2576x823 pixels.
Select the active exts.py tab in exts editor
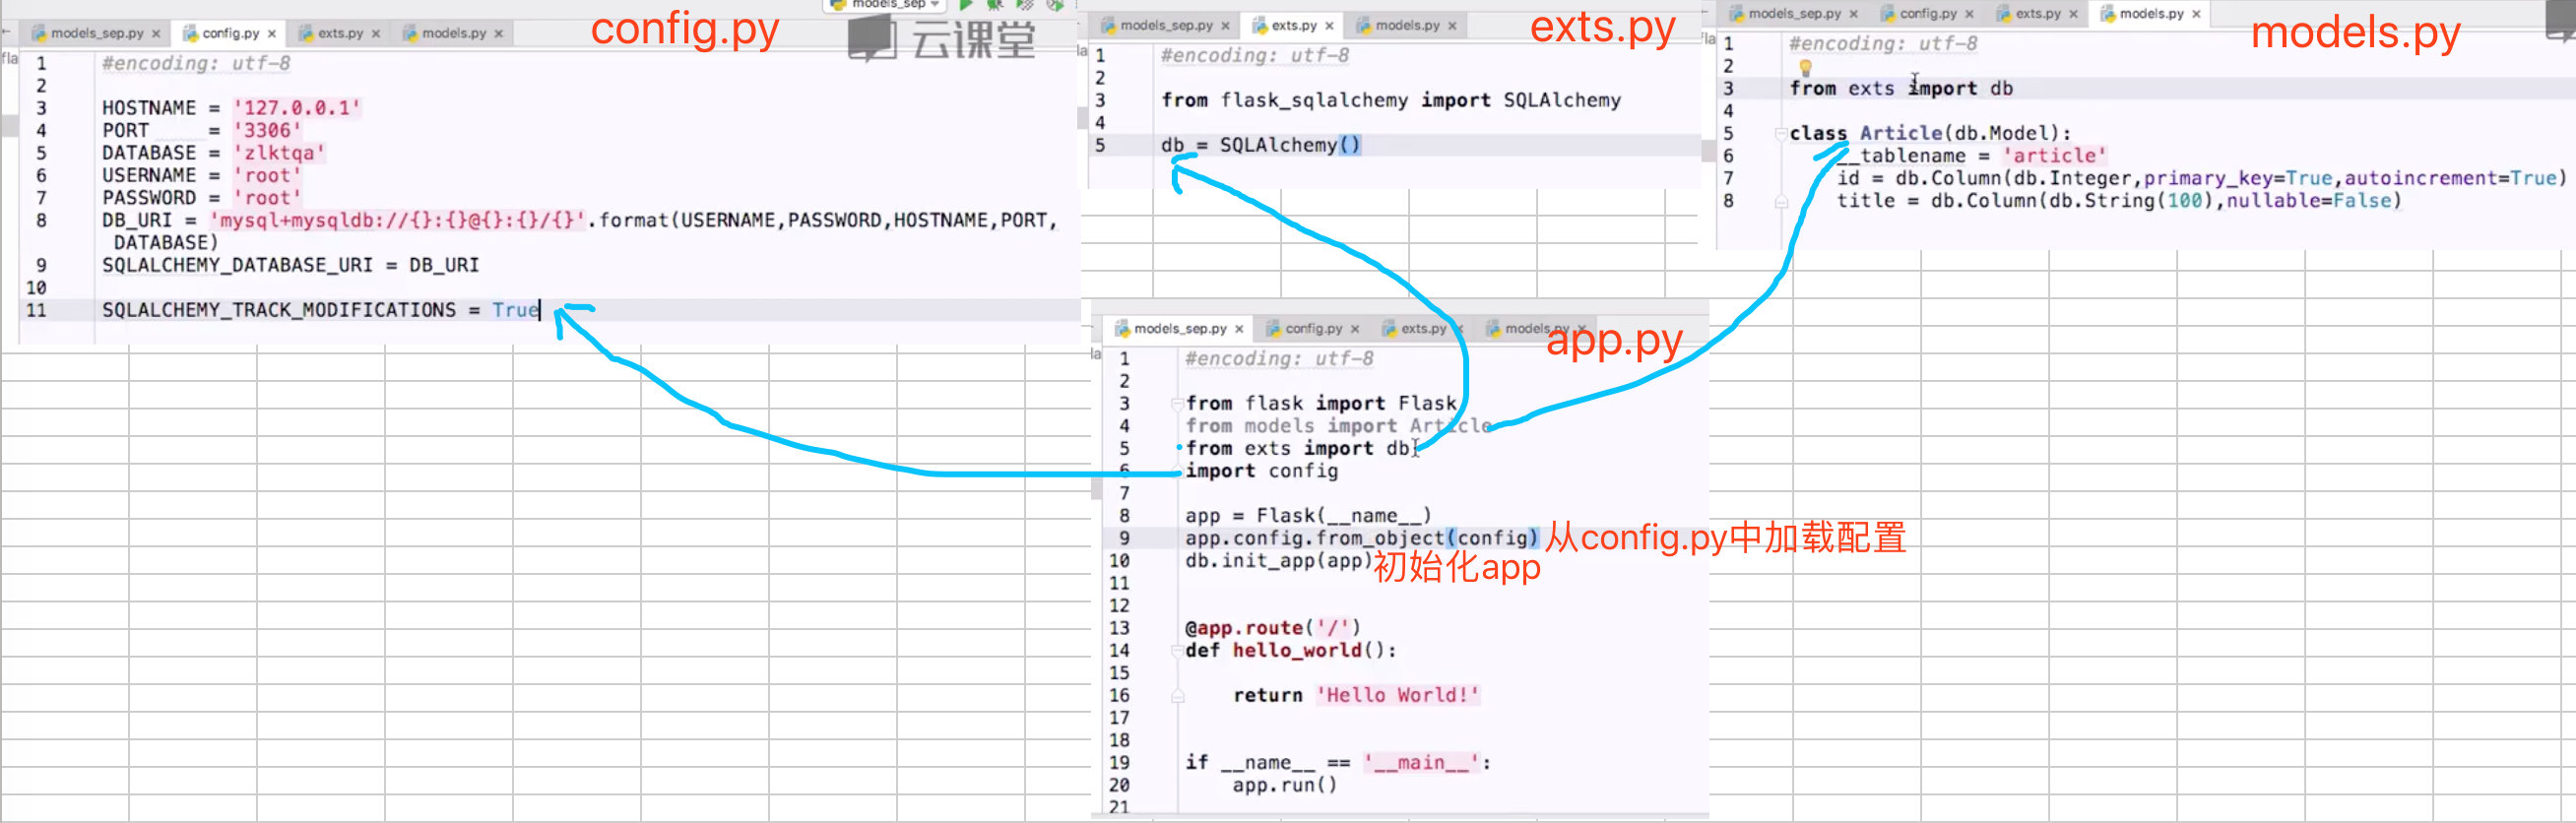coord(1294,26)
